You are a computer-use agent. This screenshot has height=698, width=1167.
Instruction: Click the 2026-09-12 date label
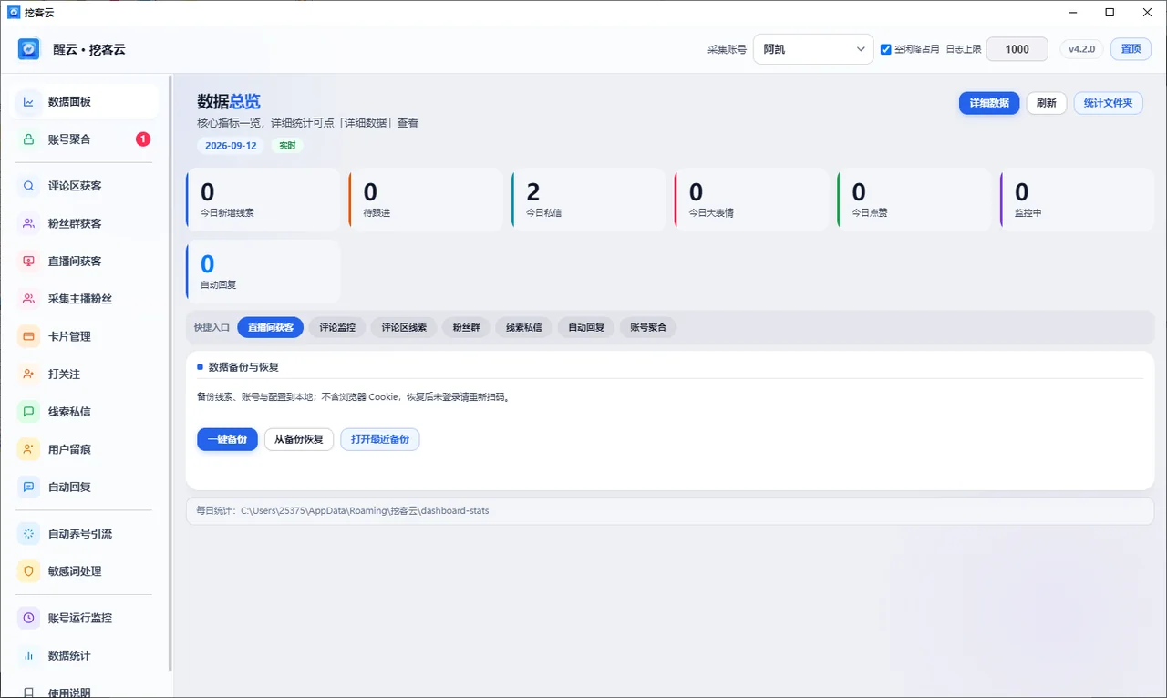point(231,146)
